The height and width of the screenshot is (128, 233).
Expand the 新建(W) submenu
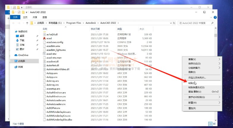(201, 102)
